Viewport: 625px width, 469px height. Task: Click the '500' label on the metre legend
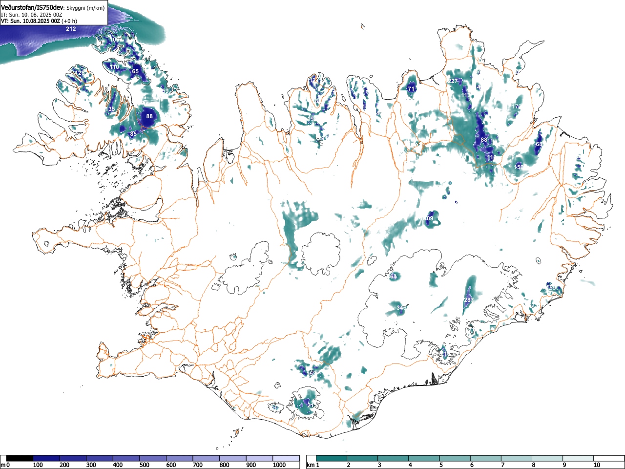(x=144, y=465)
